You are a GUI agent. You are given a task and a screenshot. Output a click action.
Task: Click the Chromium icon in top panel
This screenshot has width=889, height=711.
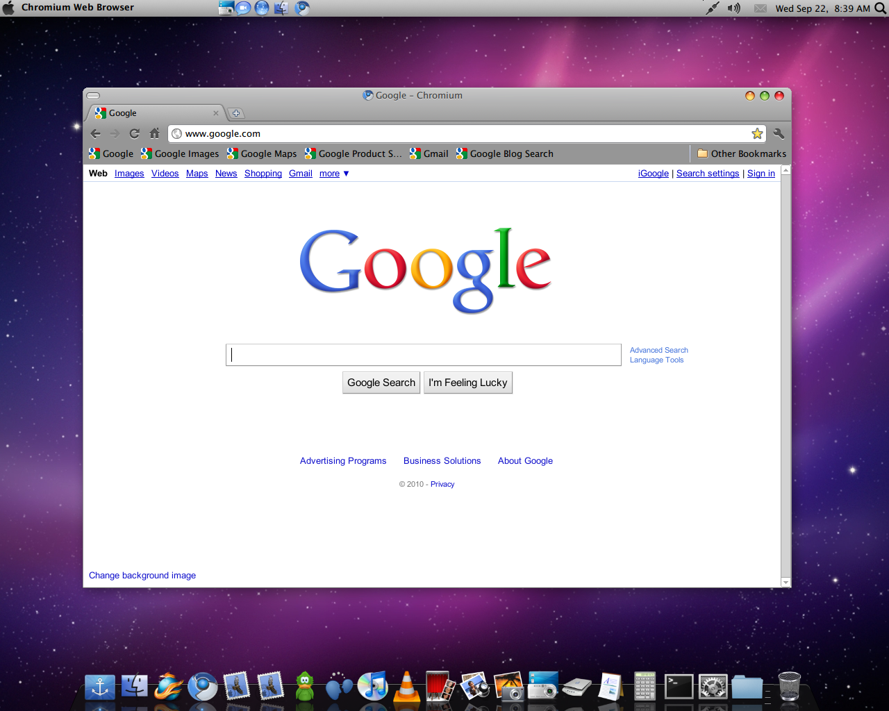302,8
